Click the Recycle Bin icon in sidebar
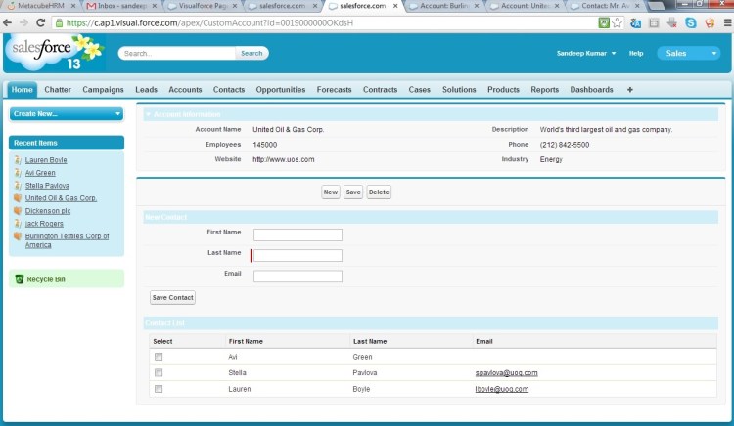 (19, 279)
